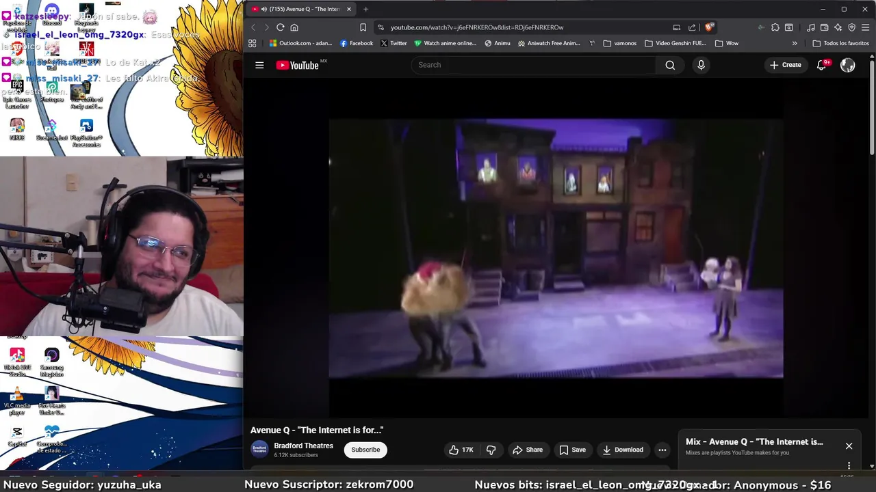Save video to a playlist

[x=572, y=450]
